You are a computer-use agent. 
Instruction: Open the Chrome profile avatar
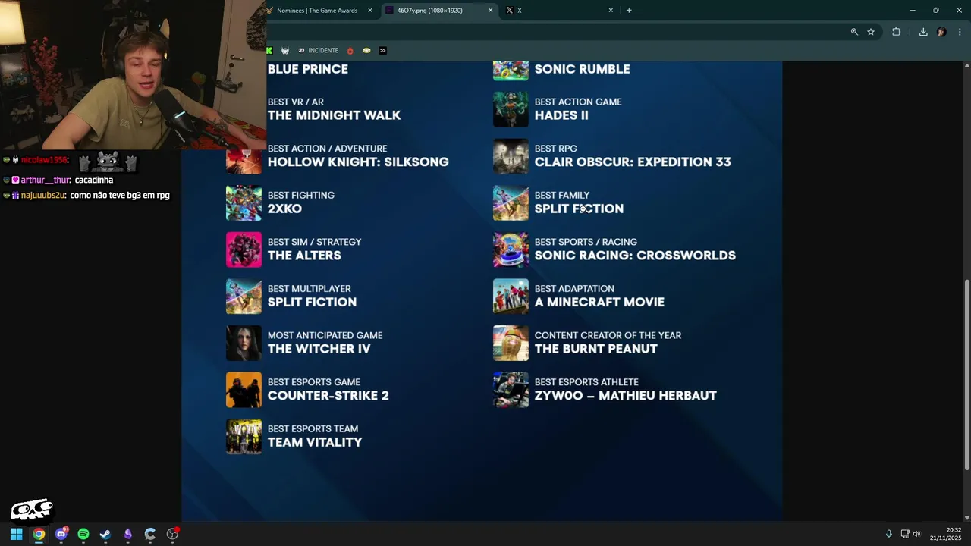(x=941, y=32)
